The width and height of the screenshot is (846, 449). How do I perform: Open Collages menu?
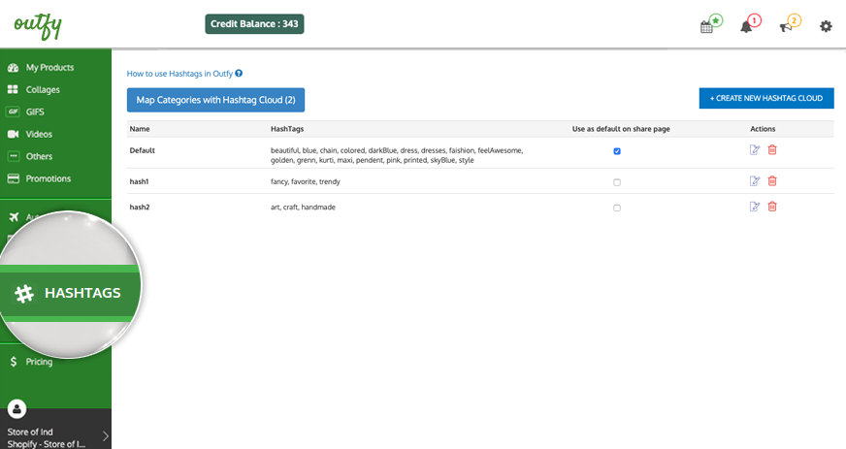(x=43, y=89)
